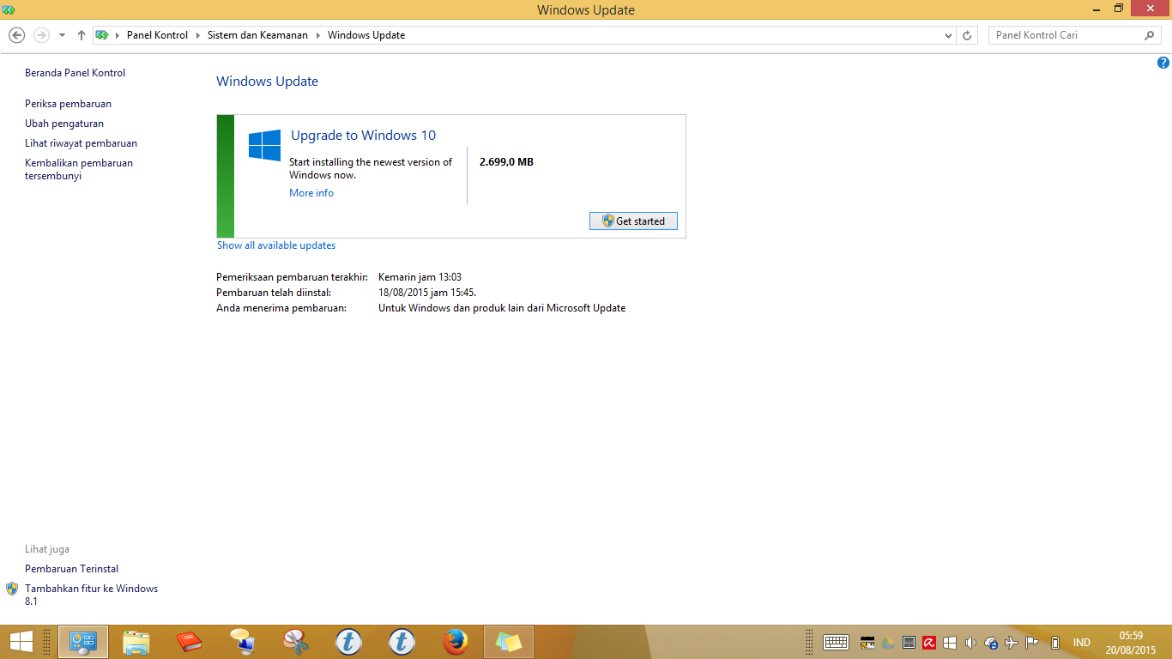Click Windows Update in the address breadcrumb
This screenshot has height=659, width=1172.
coord(366,35)
